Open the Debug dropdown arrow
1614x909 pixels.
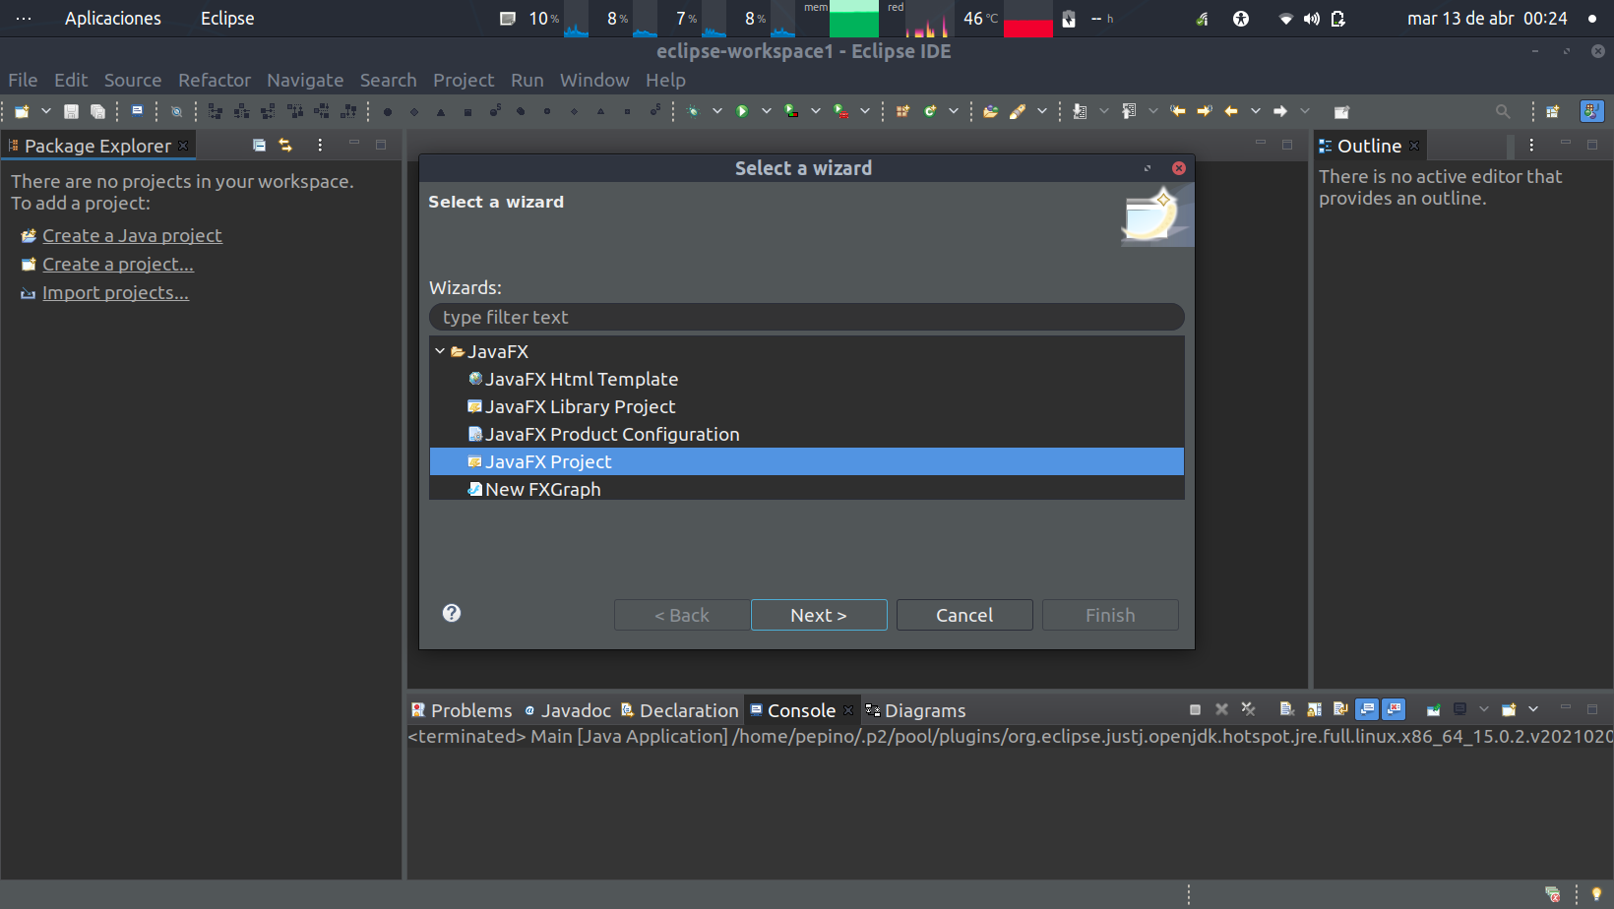pyautogui.click(x=717, y=112)
